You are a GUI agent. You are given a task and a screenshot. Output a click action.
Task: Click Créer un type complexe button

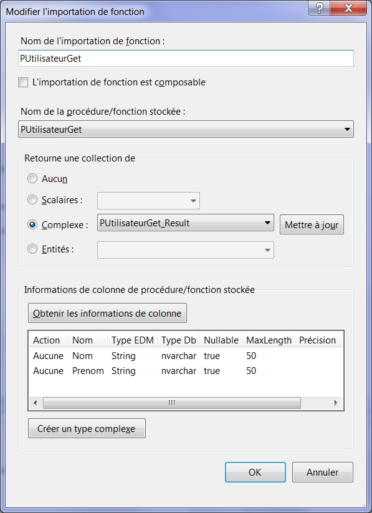tap(87, 428)
